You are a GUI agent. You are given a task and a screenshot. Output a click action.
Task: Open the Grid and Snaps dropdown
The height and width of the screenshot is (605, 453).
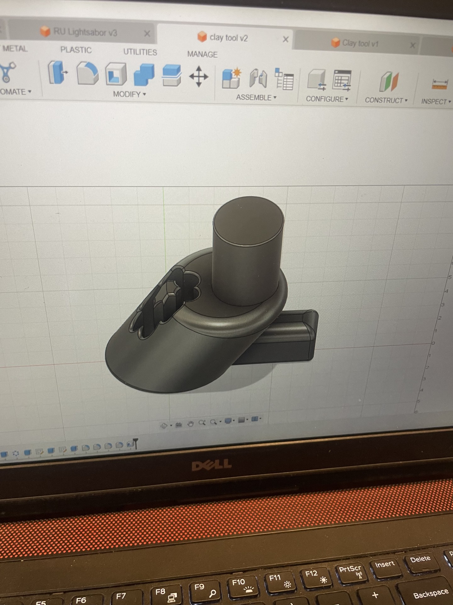click(x=243, y=420)
